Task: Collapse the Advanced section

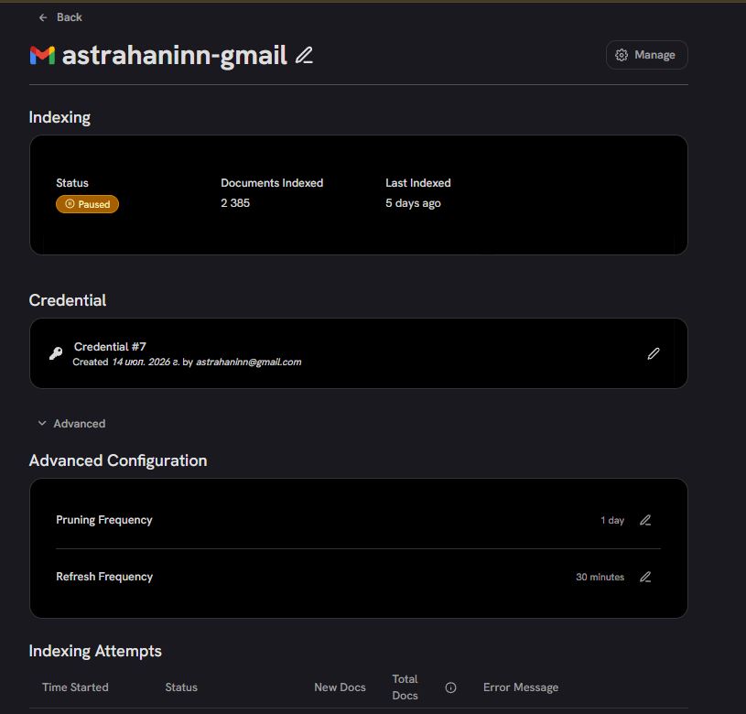Action: (x=71, y=423)
